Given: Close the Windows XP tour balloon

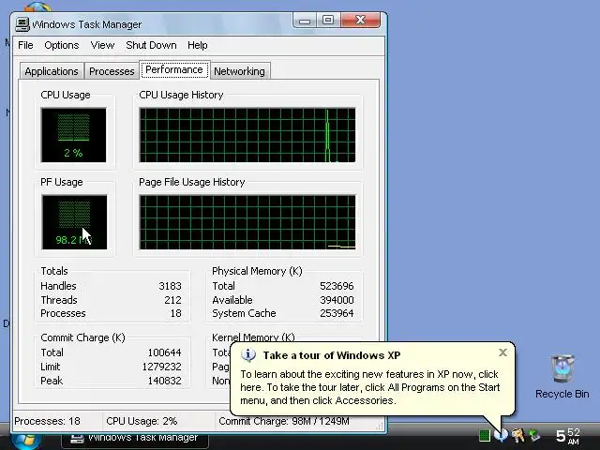Looking at the screenshot, I should point(502,352).
